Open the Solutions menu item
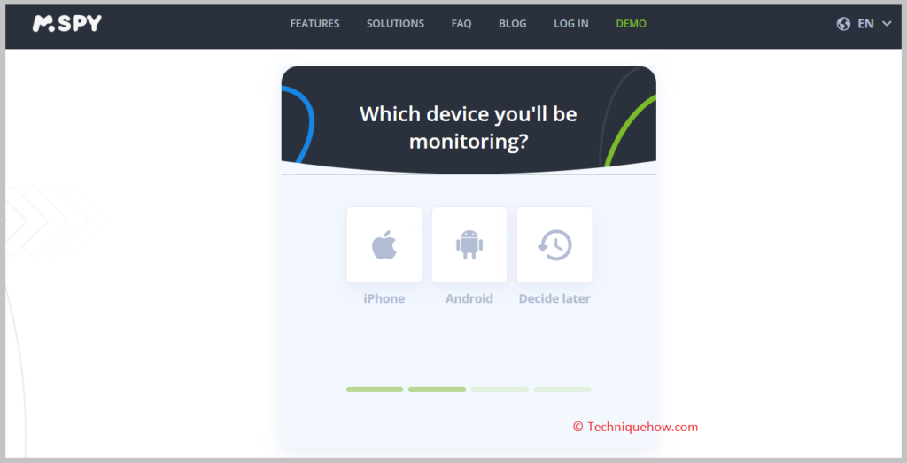The width and height of the screenshot is (907, 463). click(x=395, y=24)
